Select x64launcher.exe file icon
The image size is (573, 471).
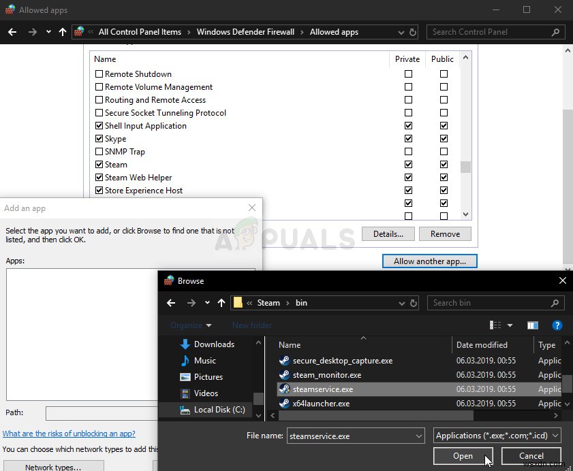point(284,404)
